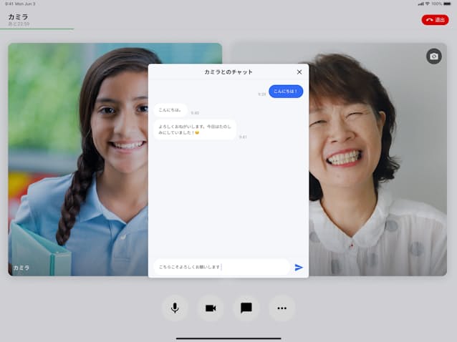
Task: Tap the カミラ name in top header
Action: point(18,16)
